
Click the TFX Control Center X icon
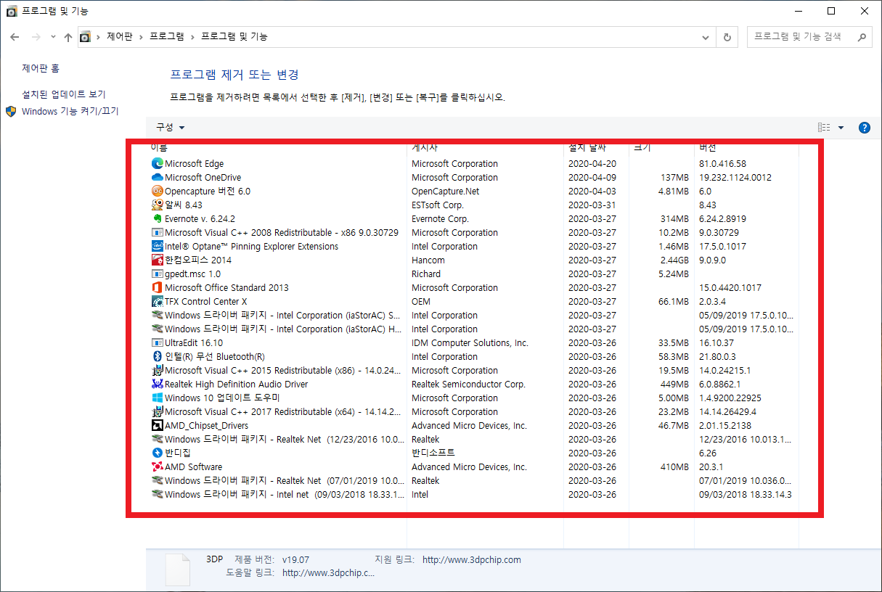tap(157, 302)
